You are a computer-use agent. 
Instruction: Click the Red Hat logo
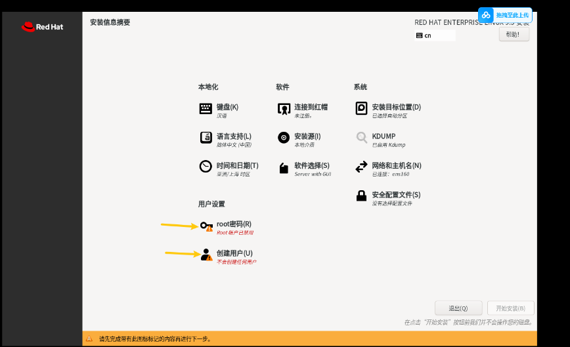42,27
